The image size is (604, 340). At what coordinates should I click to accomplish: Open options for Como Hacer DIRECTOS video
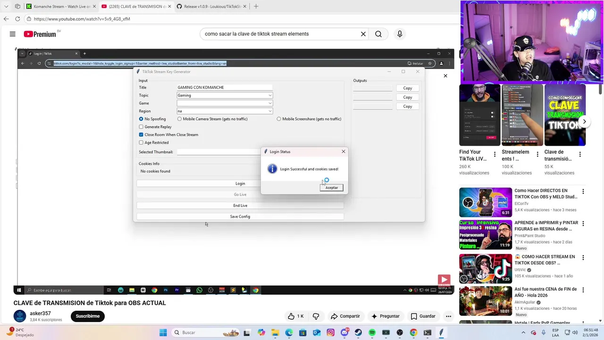click(583, 192)
